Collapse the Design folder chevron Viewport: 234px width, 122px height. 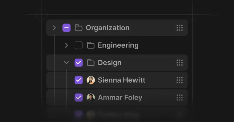[x=66, y=63]
